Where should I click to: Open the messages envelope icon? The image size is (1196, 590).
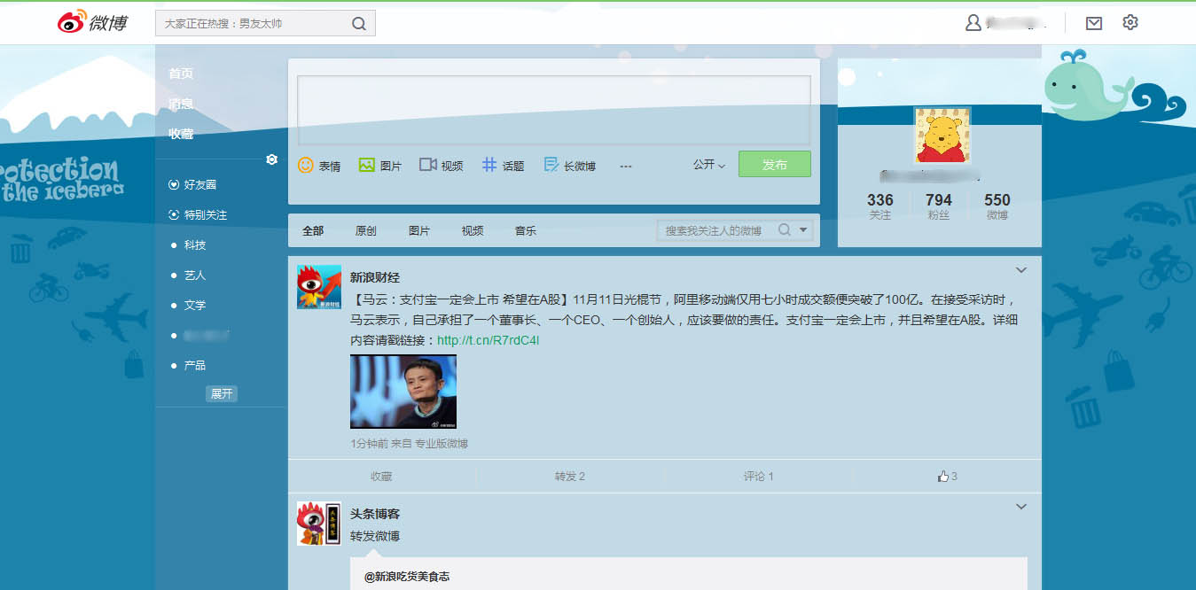pyautogui.click(x=1094, y=23)
